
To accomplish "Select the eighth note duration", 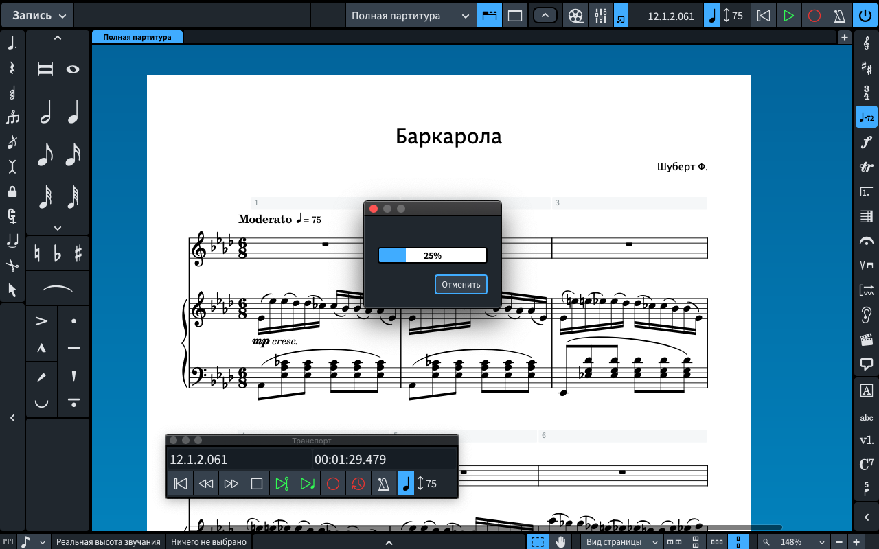I will point(45,154).
